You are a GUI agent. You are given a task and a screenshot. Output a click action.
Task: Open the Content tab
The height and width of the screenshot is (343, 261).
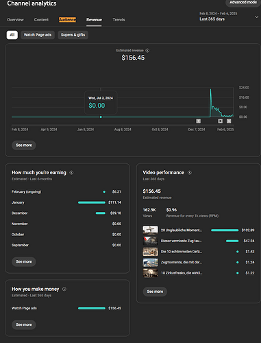[x=41, y=20]
